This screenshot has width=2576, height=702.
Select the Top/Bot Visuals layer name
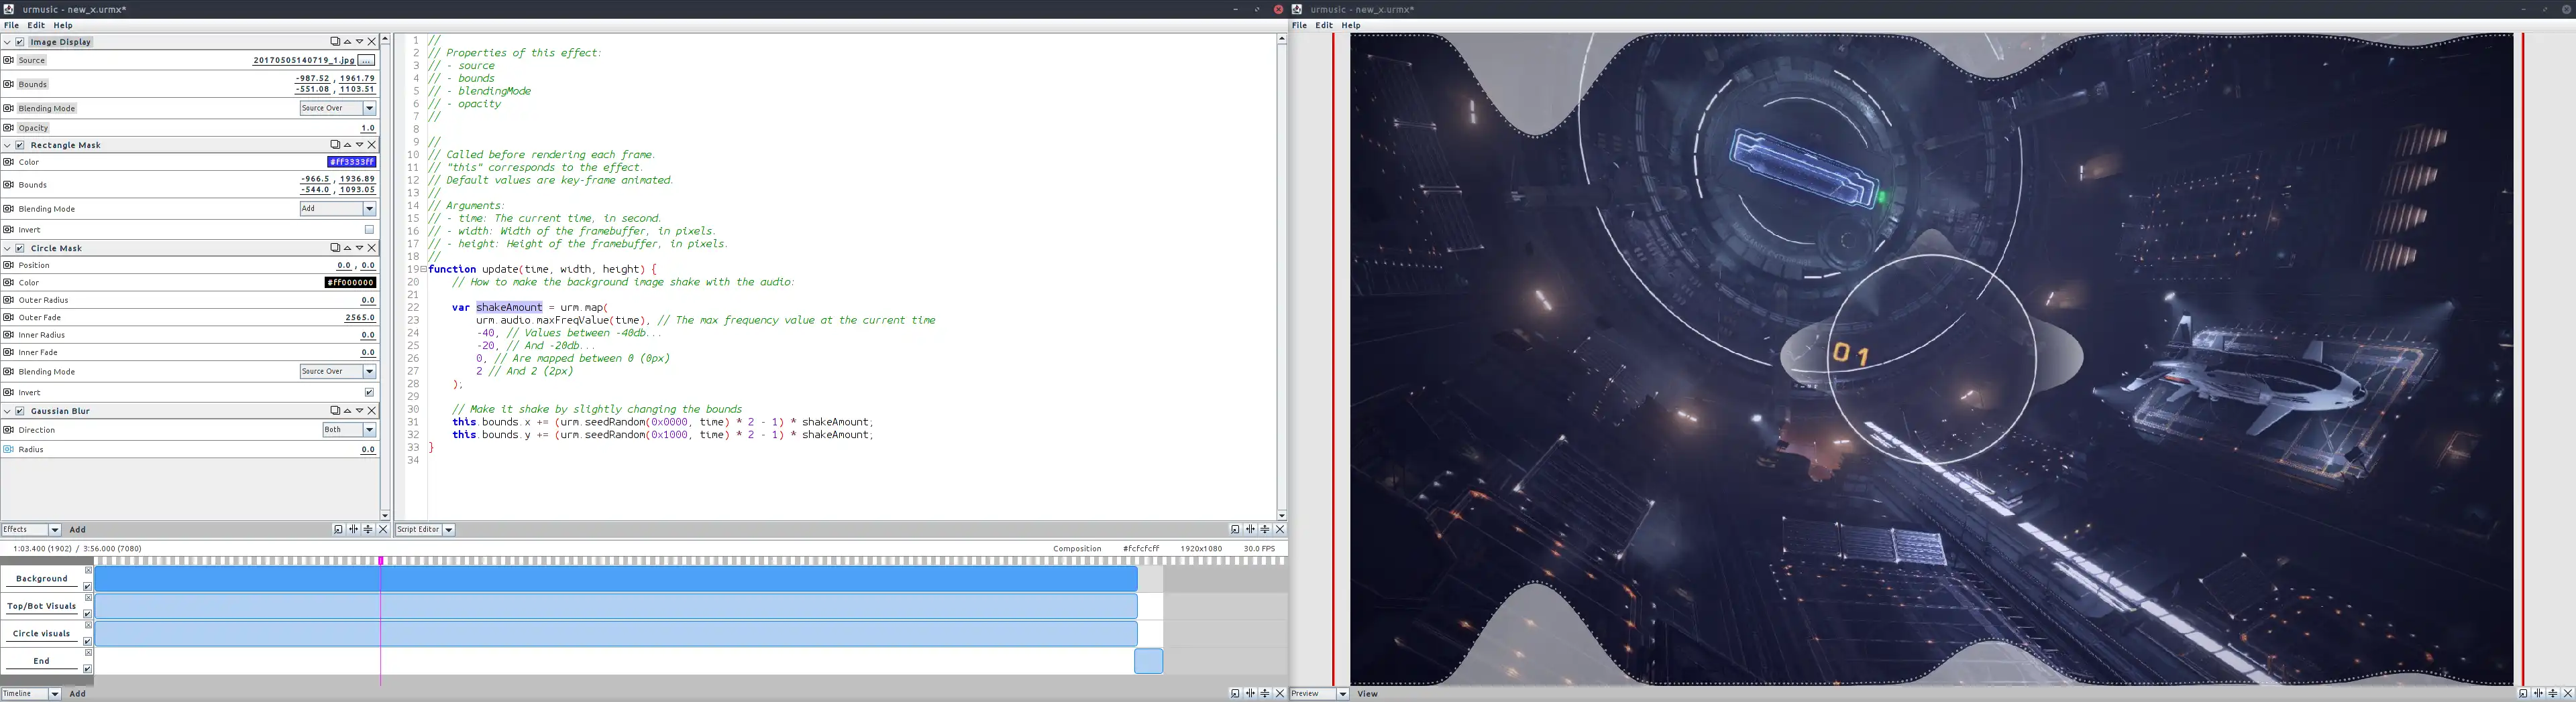pyautogui.click(x=42, y=606)
